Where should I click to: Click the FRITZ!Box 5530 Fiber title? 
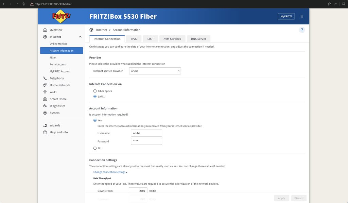(123, 16)
